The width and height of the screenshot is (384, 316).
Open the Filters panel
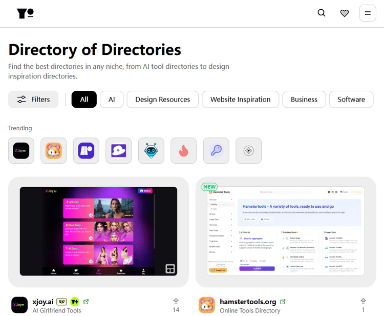coord(33,100)
